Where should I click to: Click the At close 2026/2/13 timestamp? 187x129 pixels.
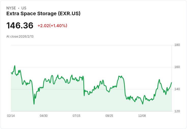[20, 37]
